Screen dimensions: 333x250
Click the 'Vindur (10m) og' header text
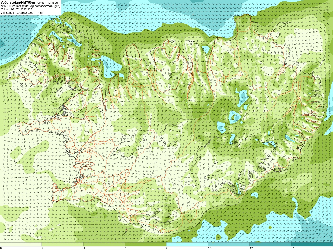(x=47, y=3)
